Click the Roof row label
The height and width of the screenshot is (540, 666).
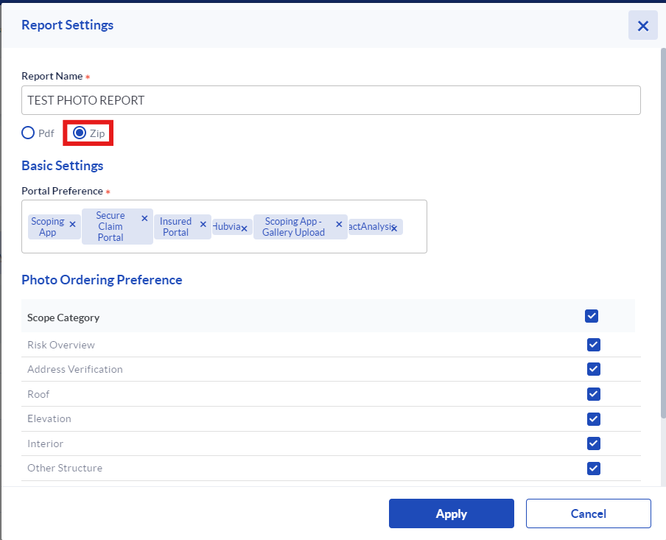38,394
